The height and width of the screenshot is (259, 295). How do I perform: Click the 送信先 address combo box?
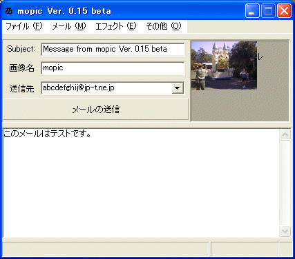coord(113,88)
